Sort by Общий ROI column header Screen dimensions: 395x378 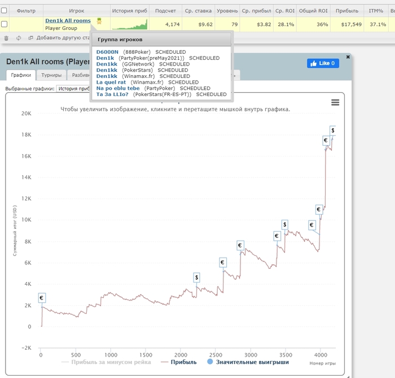pos(313,11)
